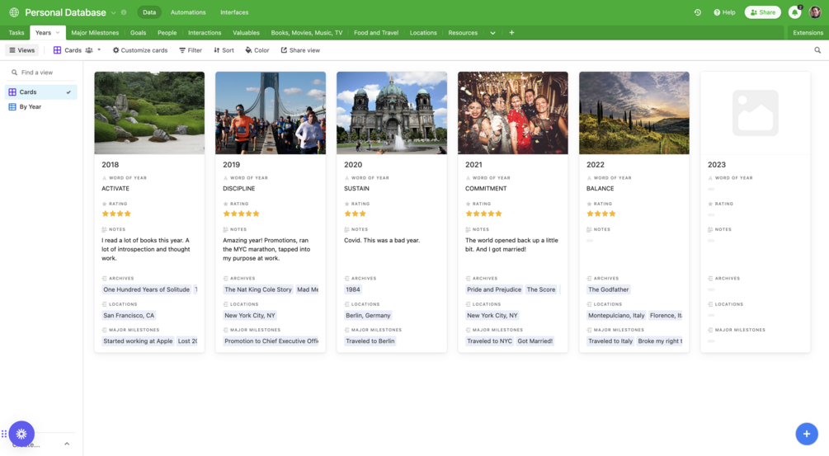Click the blue add record plus button
The height and width of the screenshot is (456, 829).
[806, 434]
